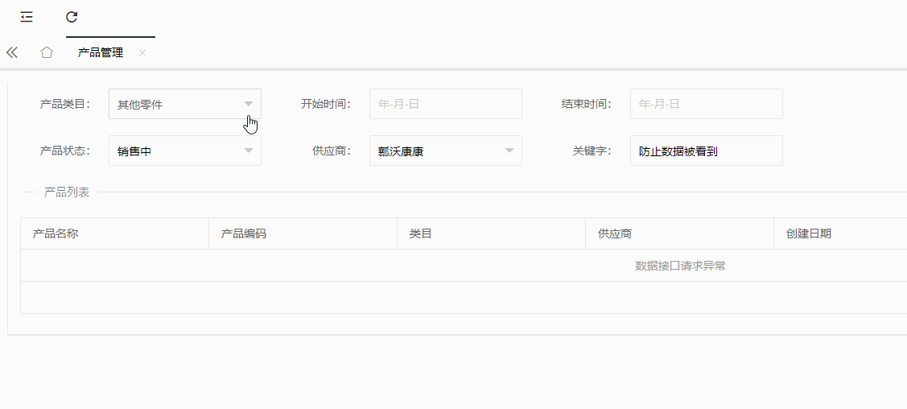Click the 关键字 input with 防止数据被看到
This screenshot has width=907, height=409.
click(x=707, y=151)
